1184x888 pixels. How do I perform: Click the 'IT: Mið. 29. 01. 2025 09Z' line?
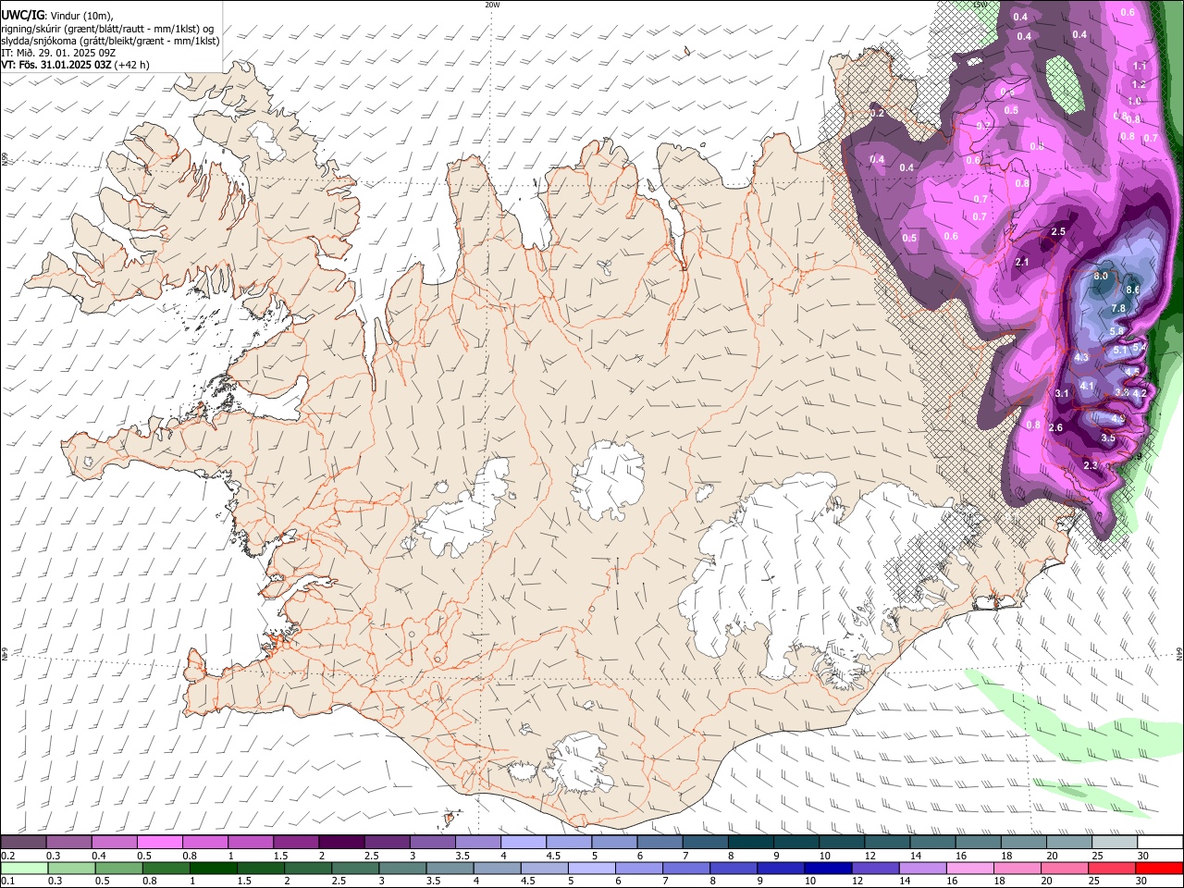click(58, 53)
